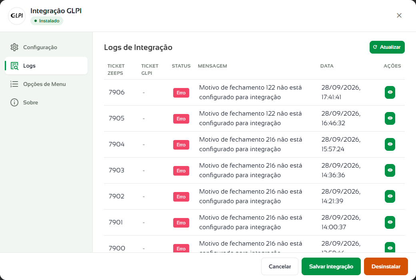Click date 28/09/2026, 14:00:37

pos(341,222)
